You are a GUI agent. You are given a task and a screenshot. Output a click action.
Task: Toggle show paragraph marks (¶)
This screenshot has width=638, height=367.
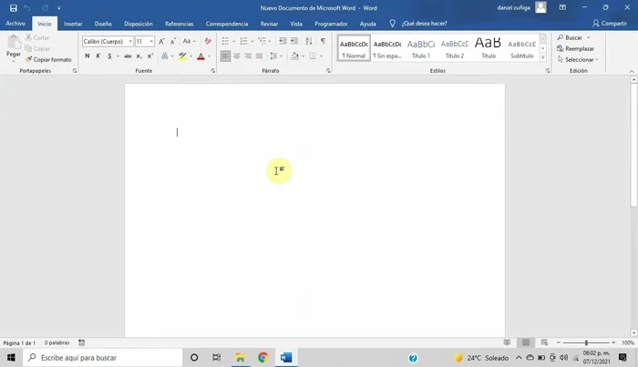[323, 41]
